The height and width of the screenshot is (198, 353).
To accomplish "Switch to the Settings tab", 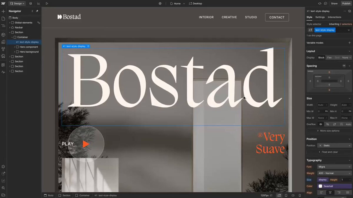I will 320,17.
